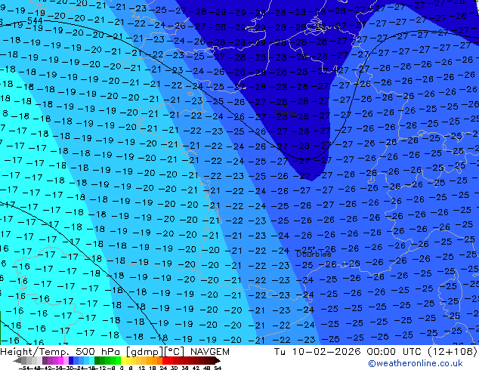Select the darkest green legend swatch
This screenshot has height=370, width=479.
97,360
